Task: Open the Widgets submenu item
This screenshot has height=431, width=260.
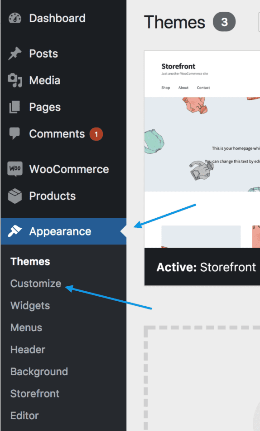Action: (30, 305)
